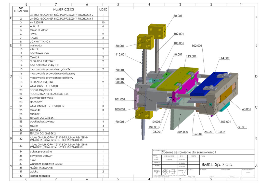Click the ILOŚĆ column header
The width and height of the screenshot is (261, 184).
click(103, 9)
